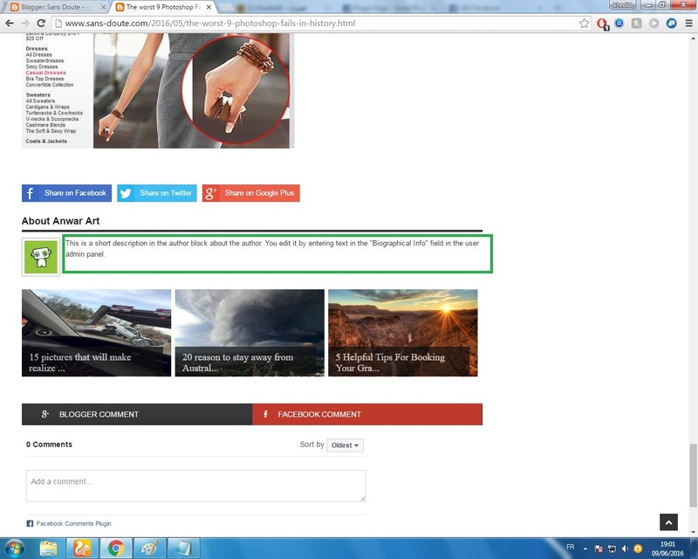Show hidden tray icons with the arrow
Screen dimensions: 698x559
(x=585, y=549)
